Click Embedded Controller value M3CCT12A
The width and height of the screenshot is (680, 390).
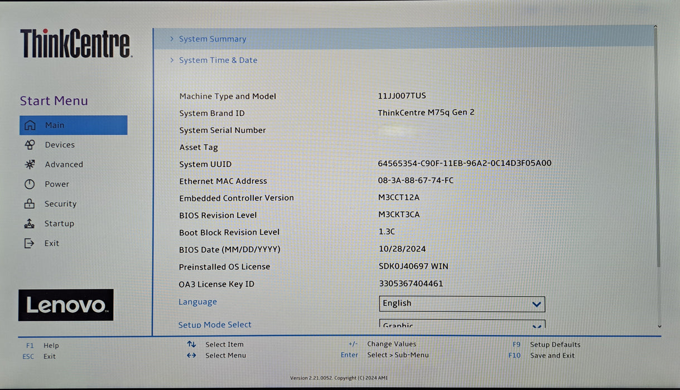pyautogui.click(x=398, y=197)
